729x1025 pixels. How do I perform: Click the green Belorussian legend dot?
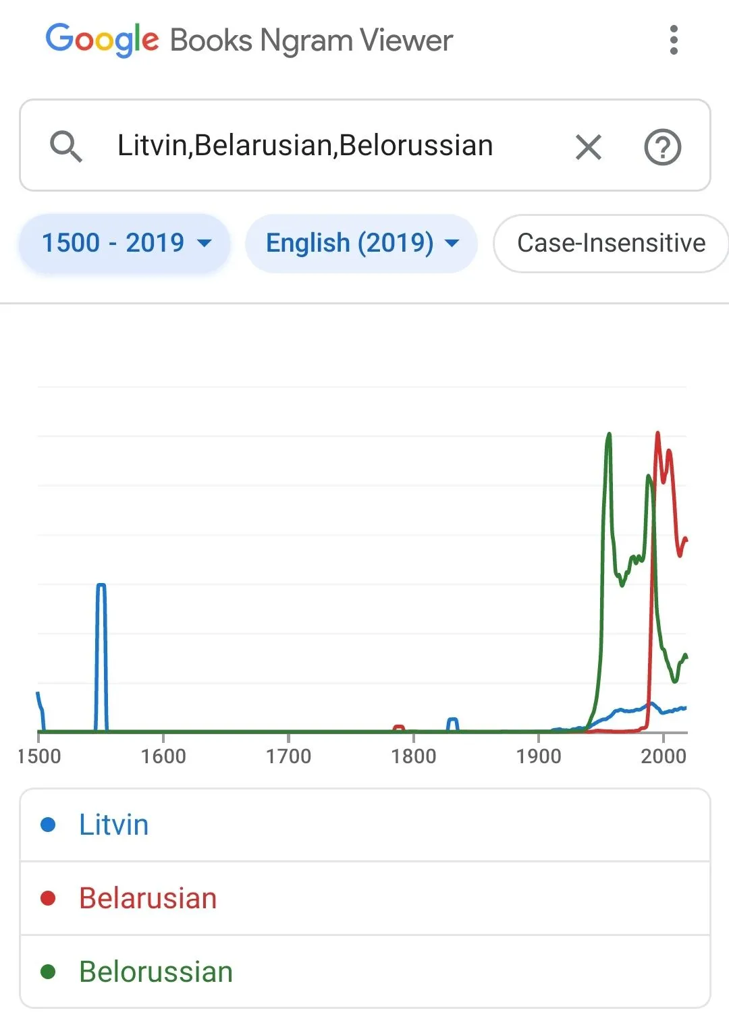(48, 972)
